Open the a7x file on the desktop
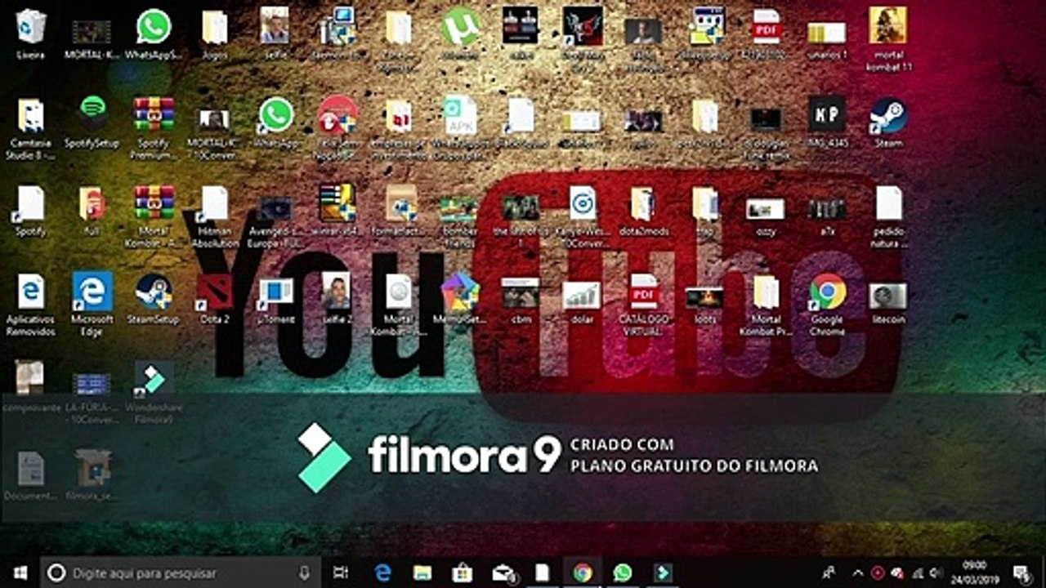The width and height of the screenshot is (1046, 588). (x=827, y=215)
